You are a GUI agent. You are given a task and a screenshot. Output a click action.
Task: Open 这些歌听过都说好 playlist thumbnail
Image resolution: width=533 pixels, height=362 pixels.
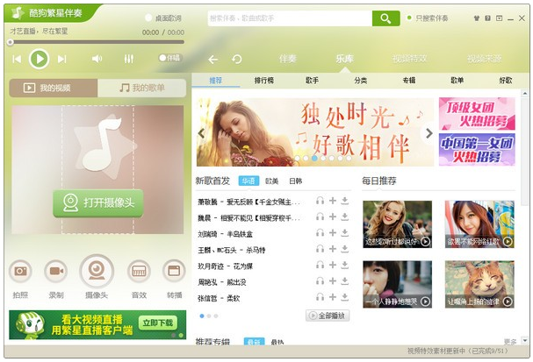(x=397, y=224)
